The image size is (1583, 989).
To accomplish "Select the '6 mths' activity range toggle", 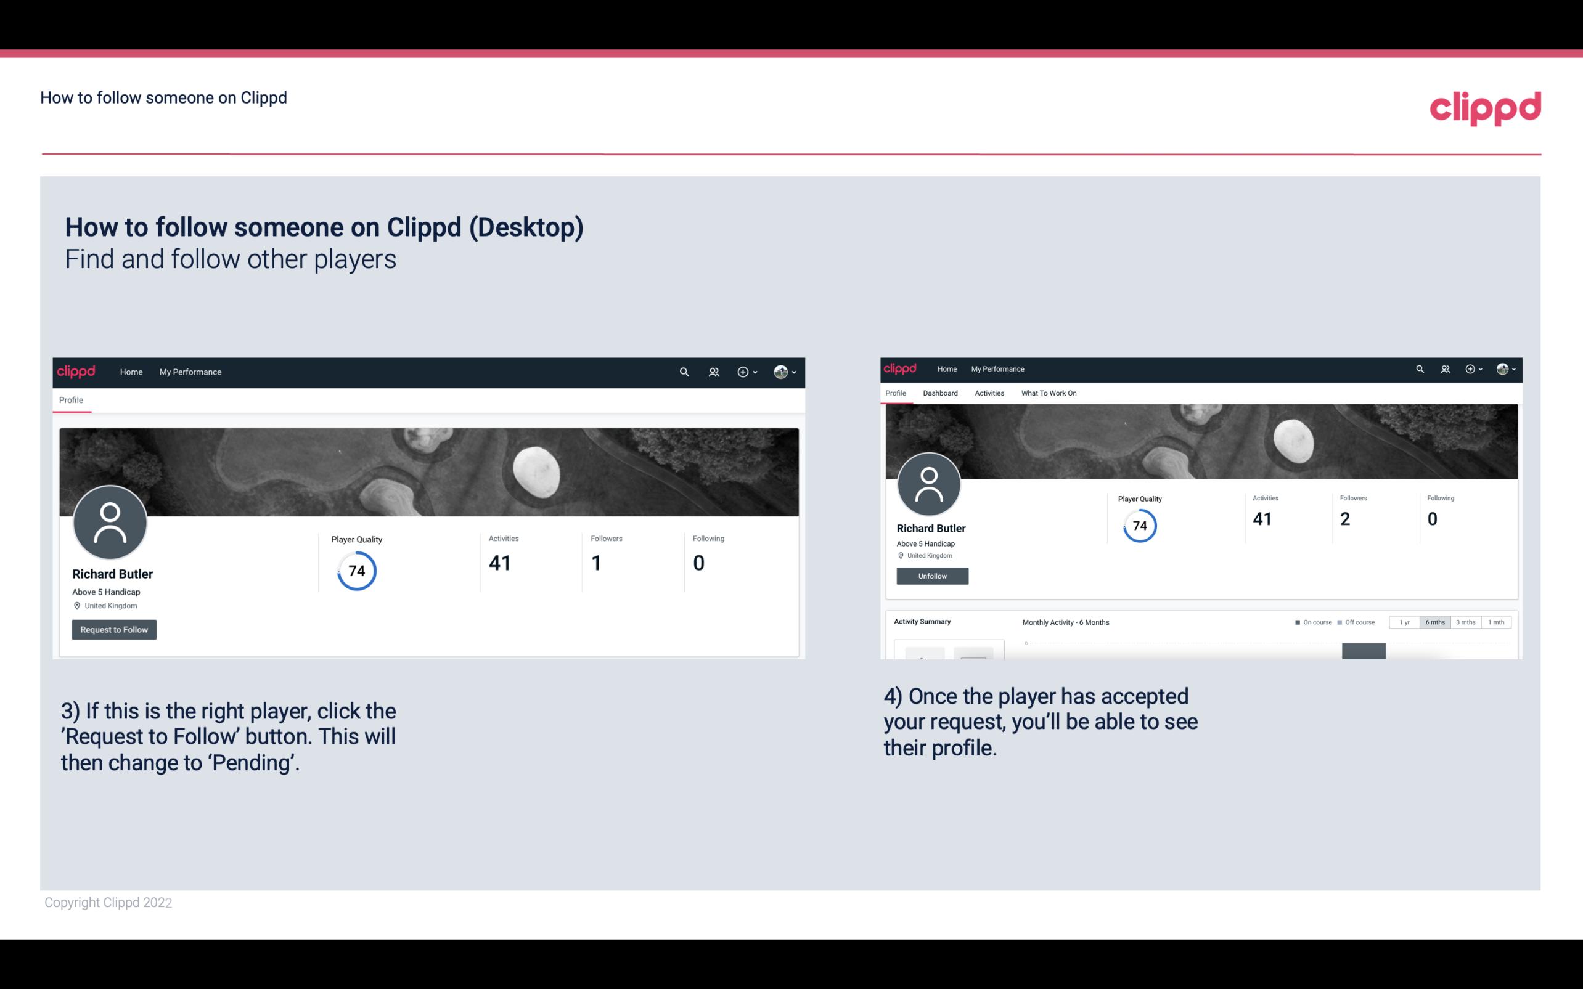I will coord(1435,622).
